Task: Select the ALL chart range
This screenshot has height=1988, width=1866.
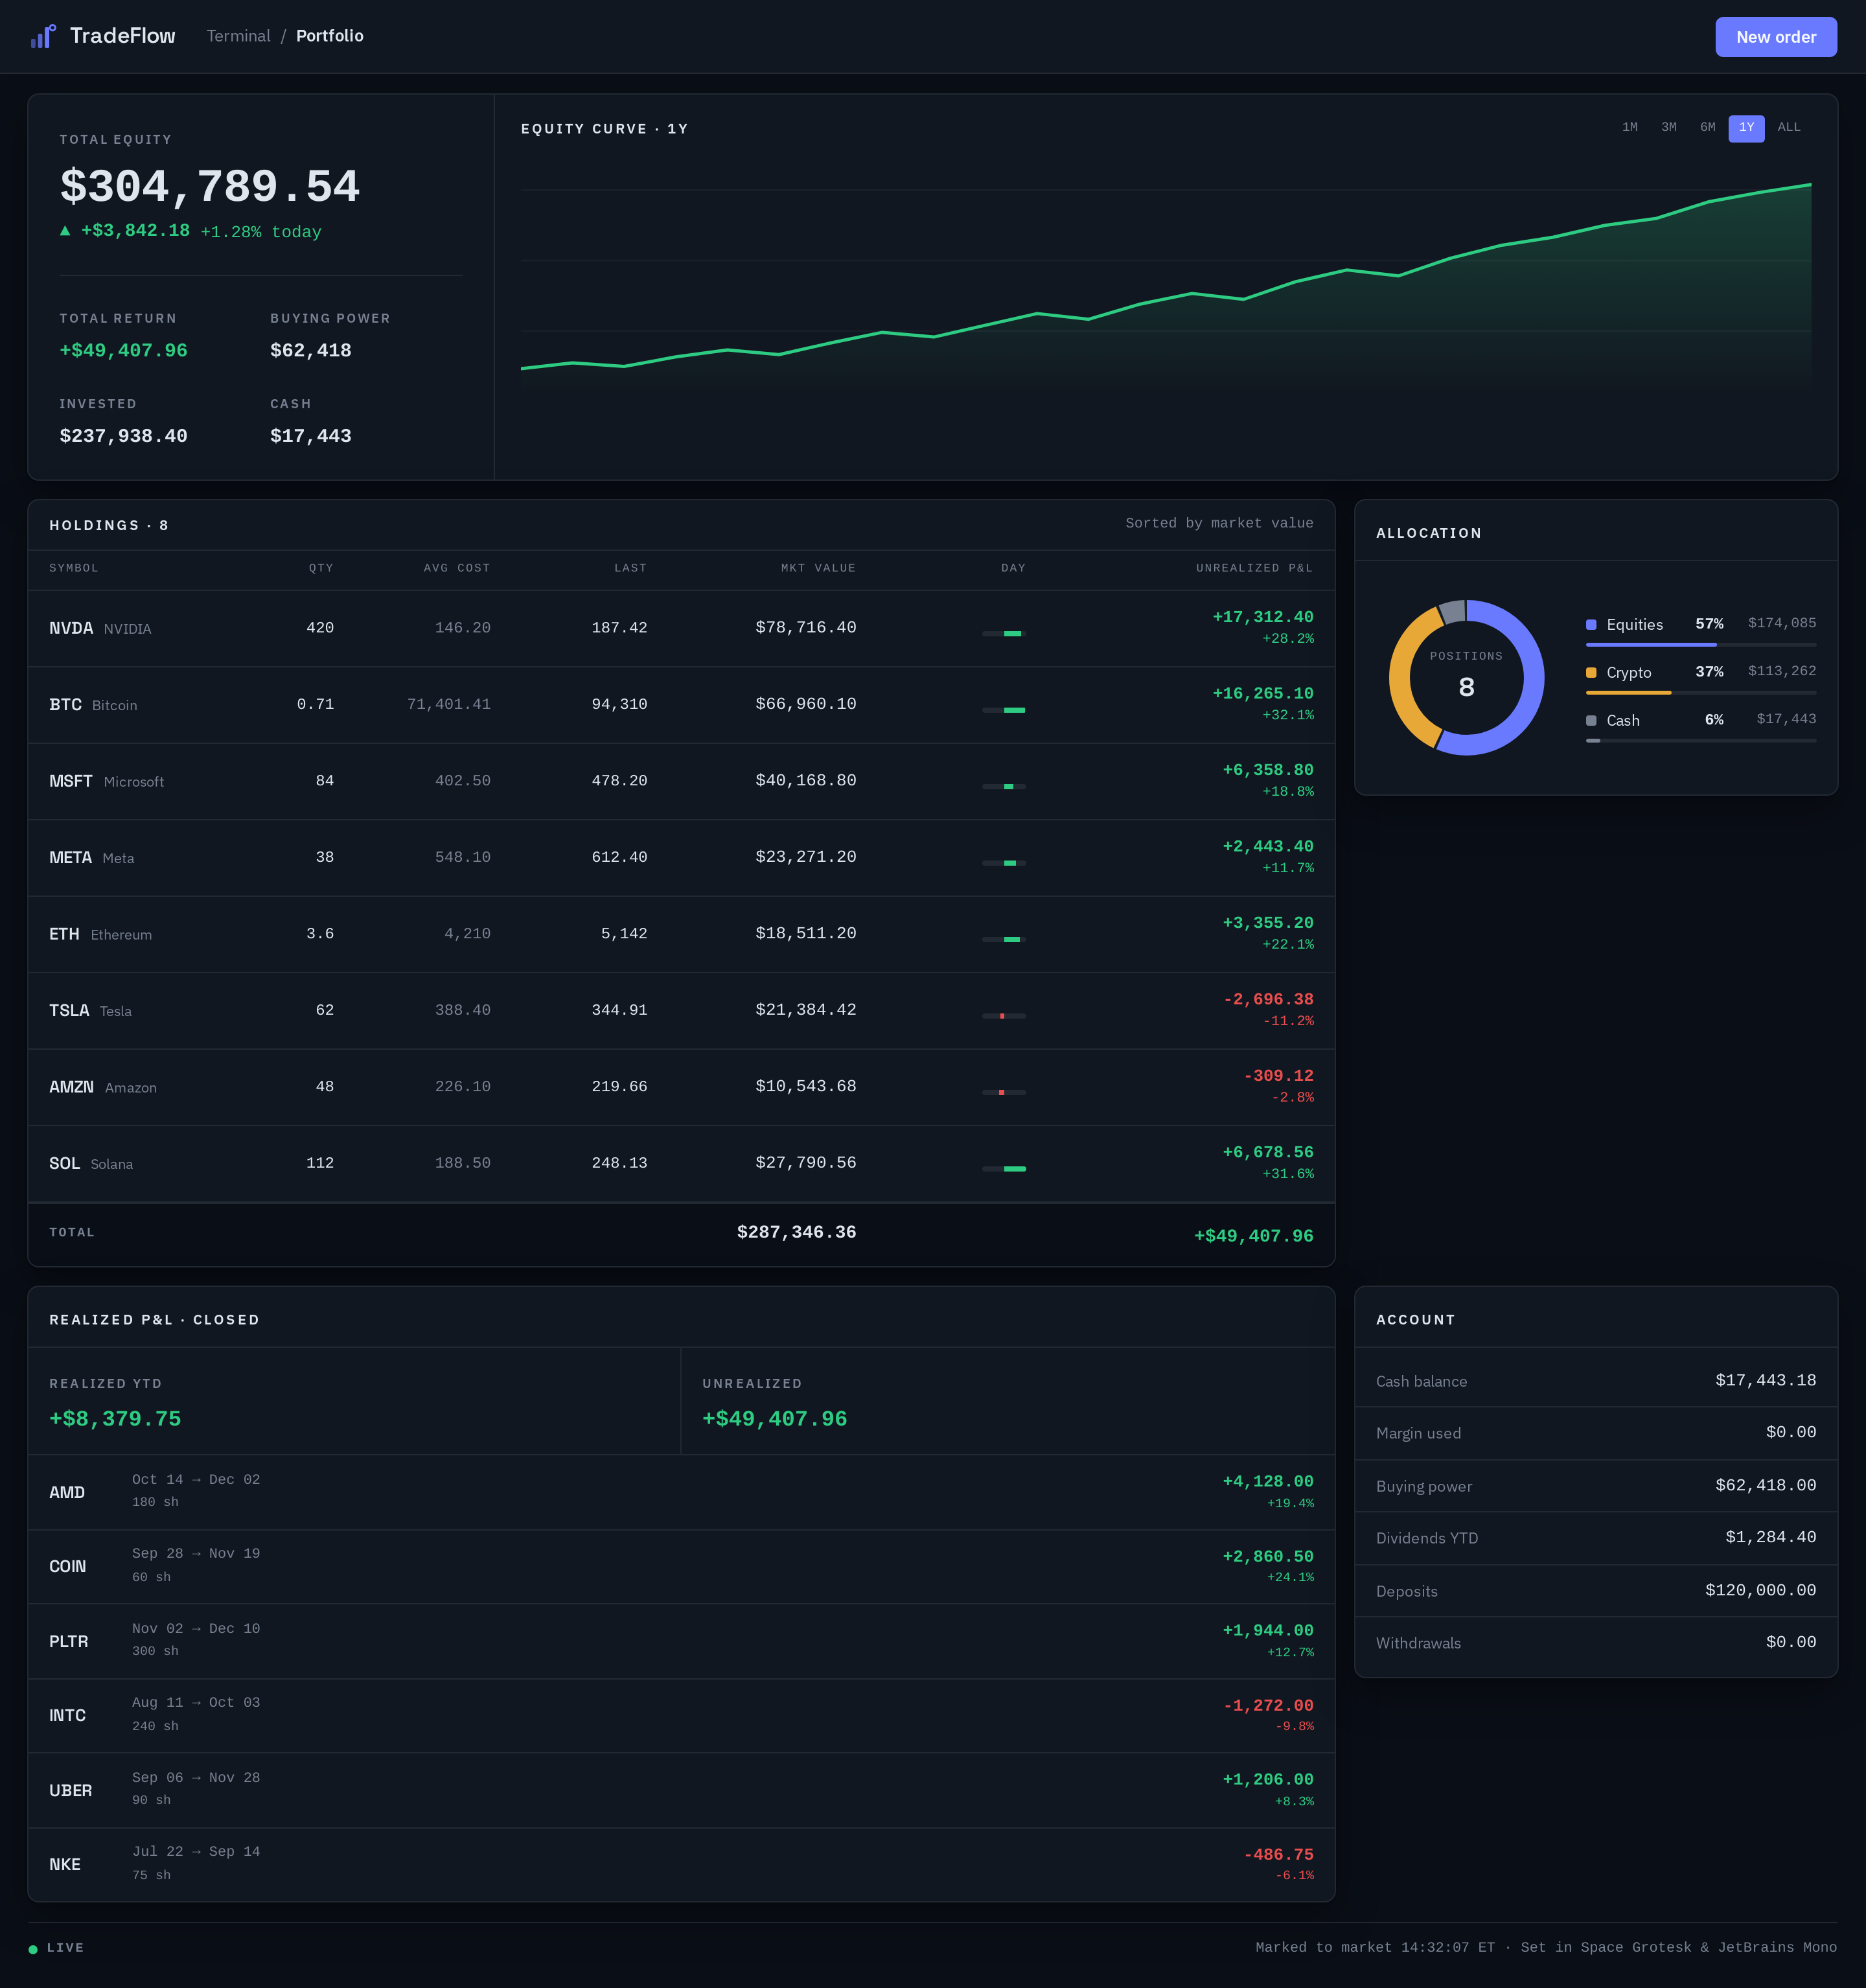Action: point(1789,128)
